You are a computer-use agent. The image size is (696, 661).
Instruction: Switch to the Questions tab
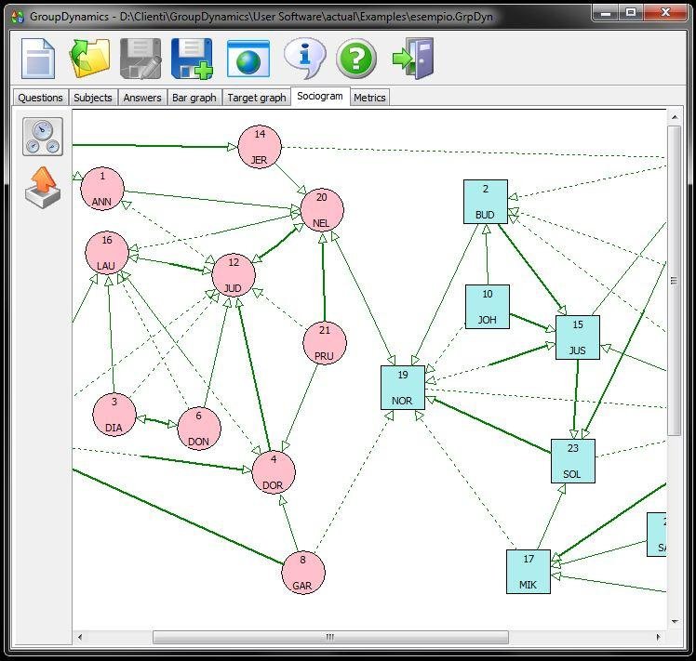point(40,98)
